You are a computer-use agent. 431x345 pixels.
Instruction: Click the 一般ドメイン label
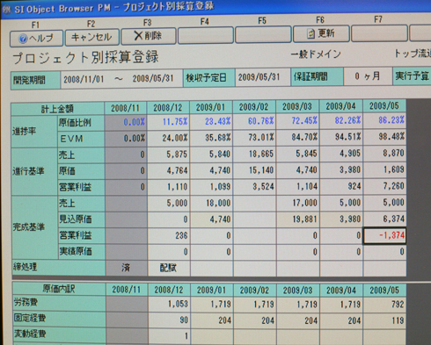coord(316,54)
